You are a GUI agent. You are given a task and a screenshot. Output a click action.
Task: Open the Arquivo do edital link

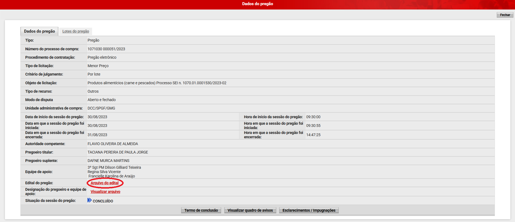[x=105, y=183]
